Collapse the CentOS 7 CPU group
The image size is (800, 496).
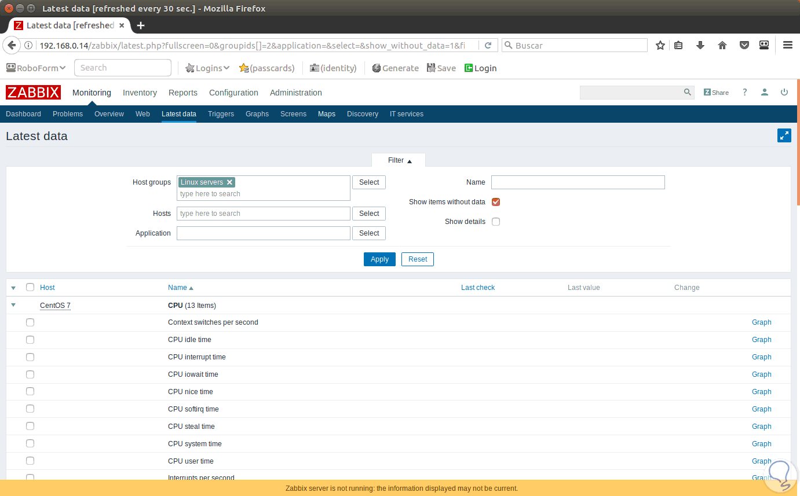coord(13,305)
